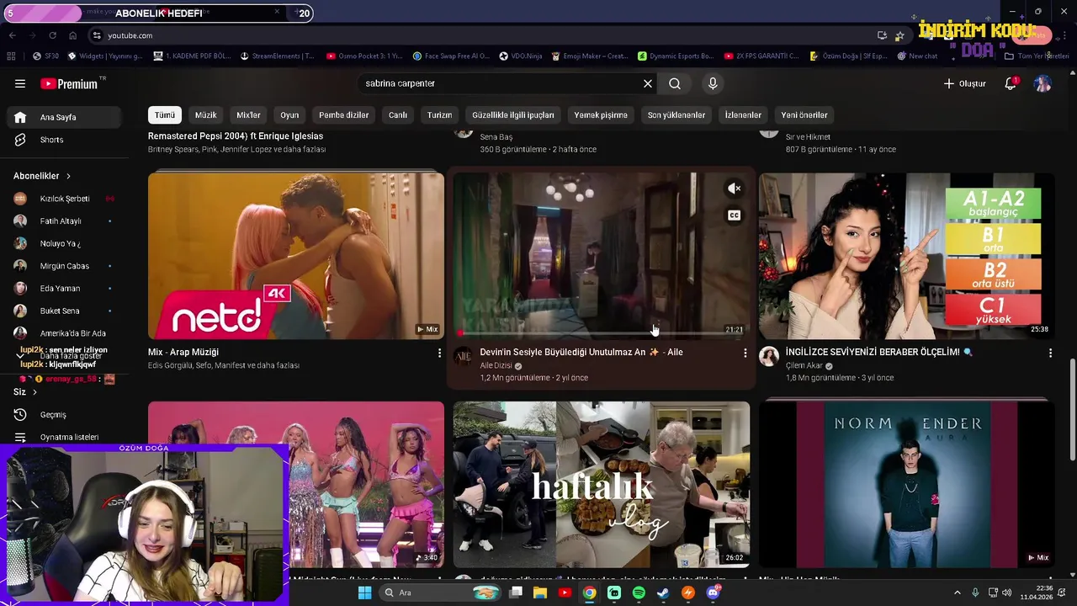Open the İngilizce seviyenizi video thumbnail
The width and height of the screenshot is (1077, 606).
click(906, 256)
